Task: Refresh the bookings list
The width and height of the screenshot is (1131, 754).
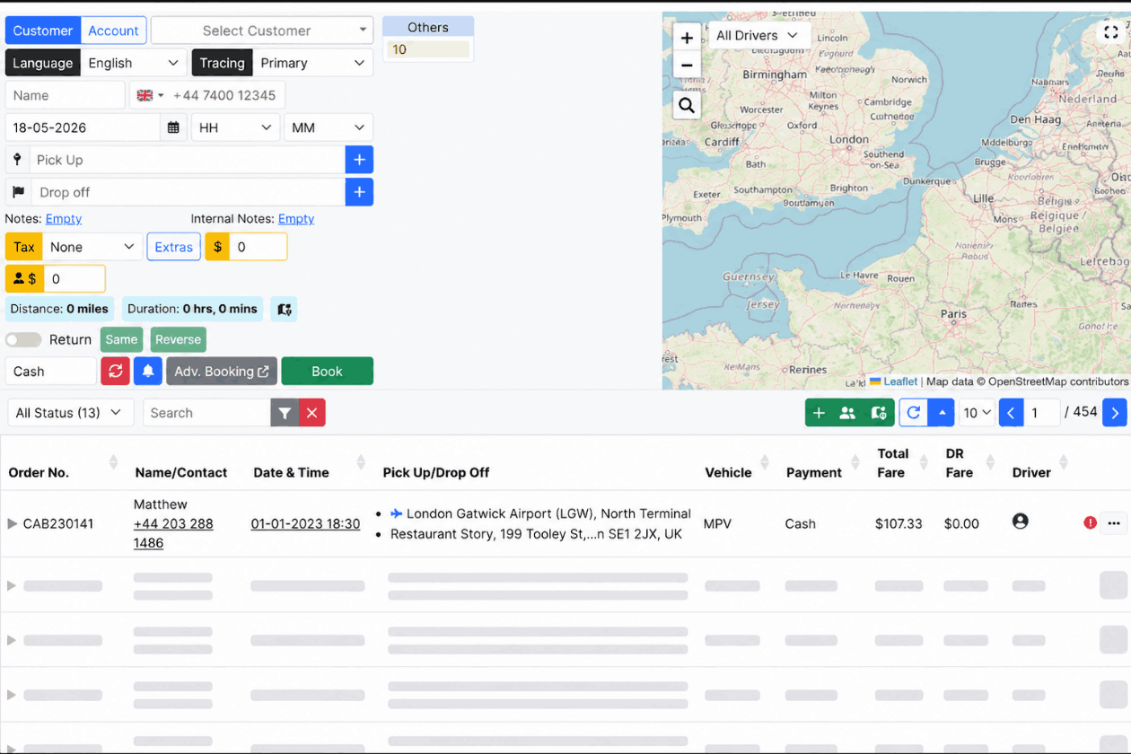Action: (914, 413)
